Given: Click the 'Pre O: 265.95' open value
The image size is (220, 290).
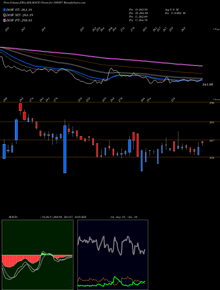Looking at the screenshot, I should (x=138, y=9).
